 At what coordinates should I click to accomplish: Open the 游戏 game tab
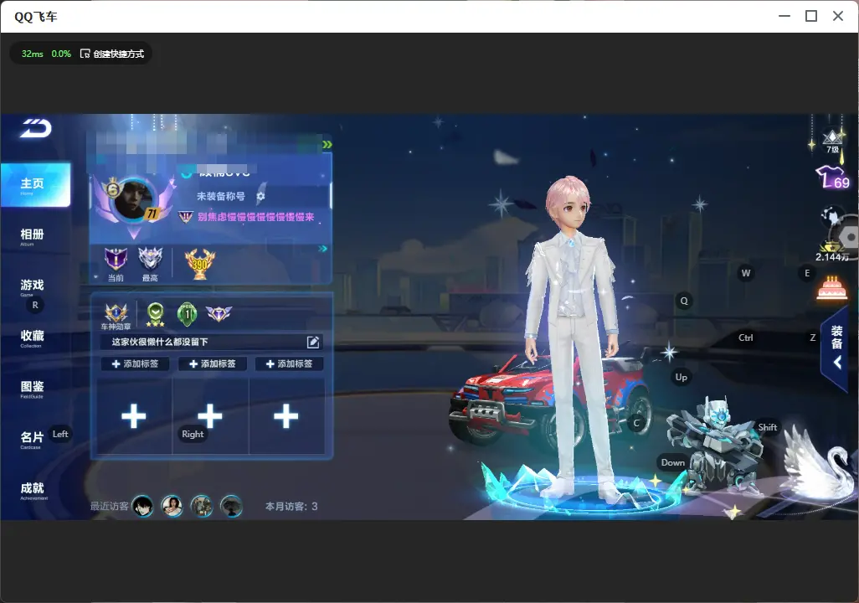click(33, 286)
